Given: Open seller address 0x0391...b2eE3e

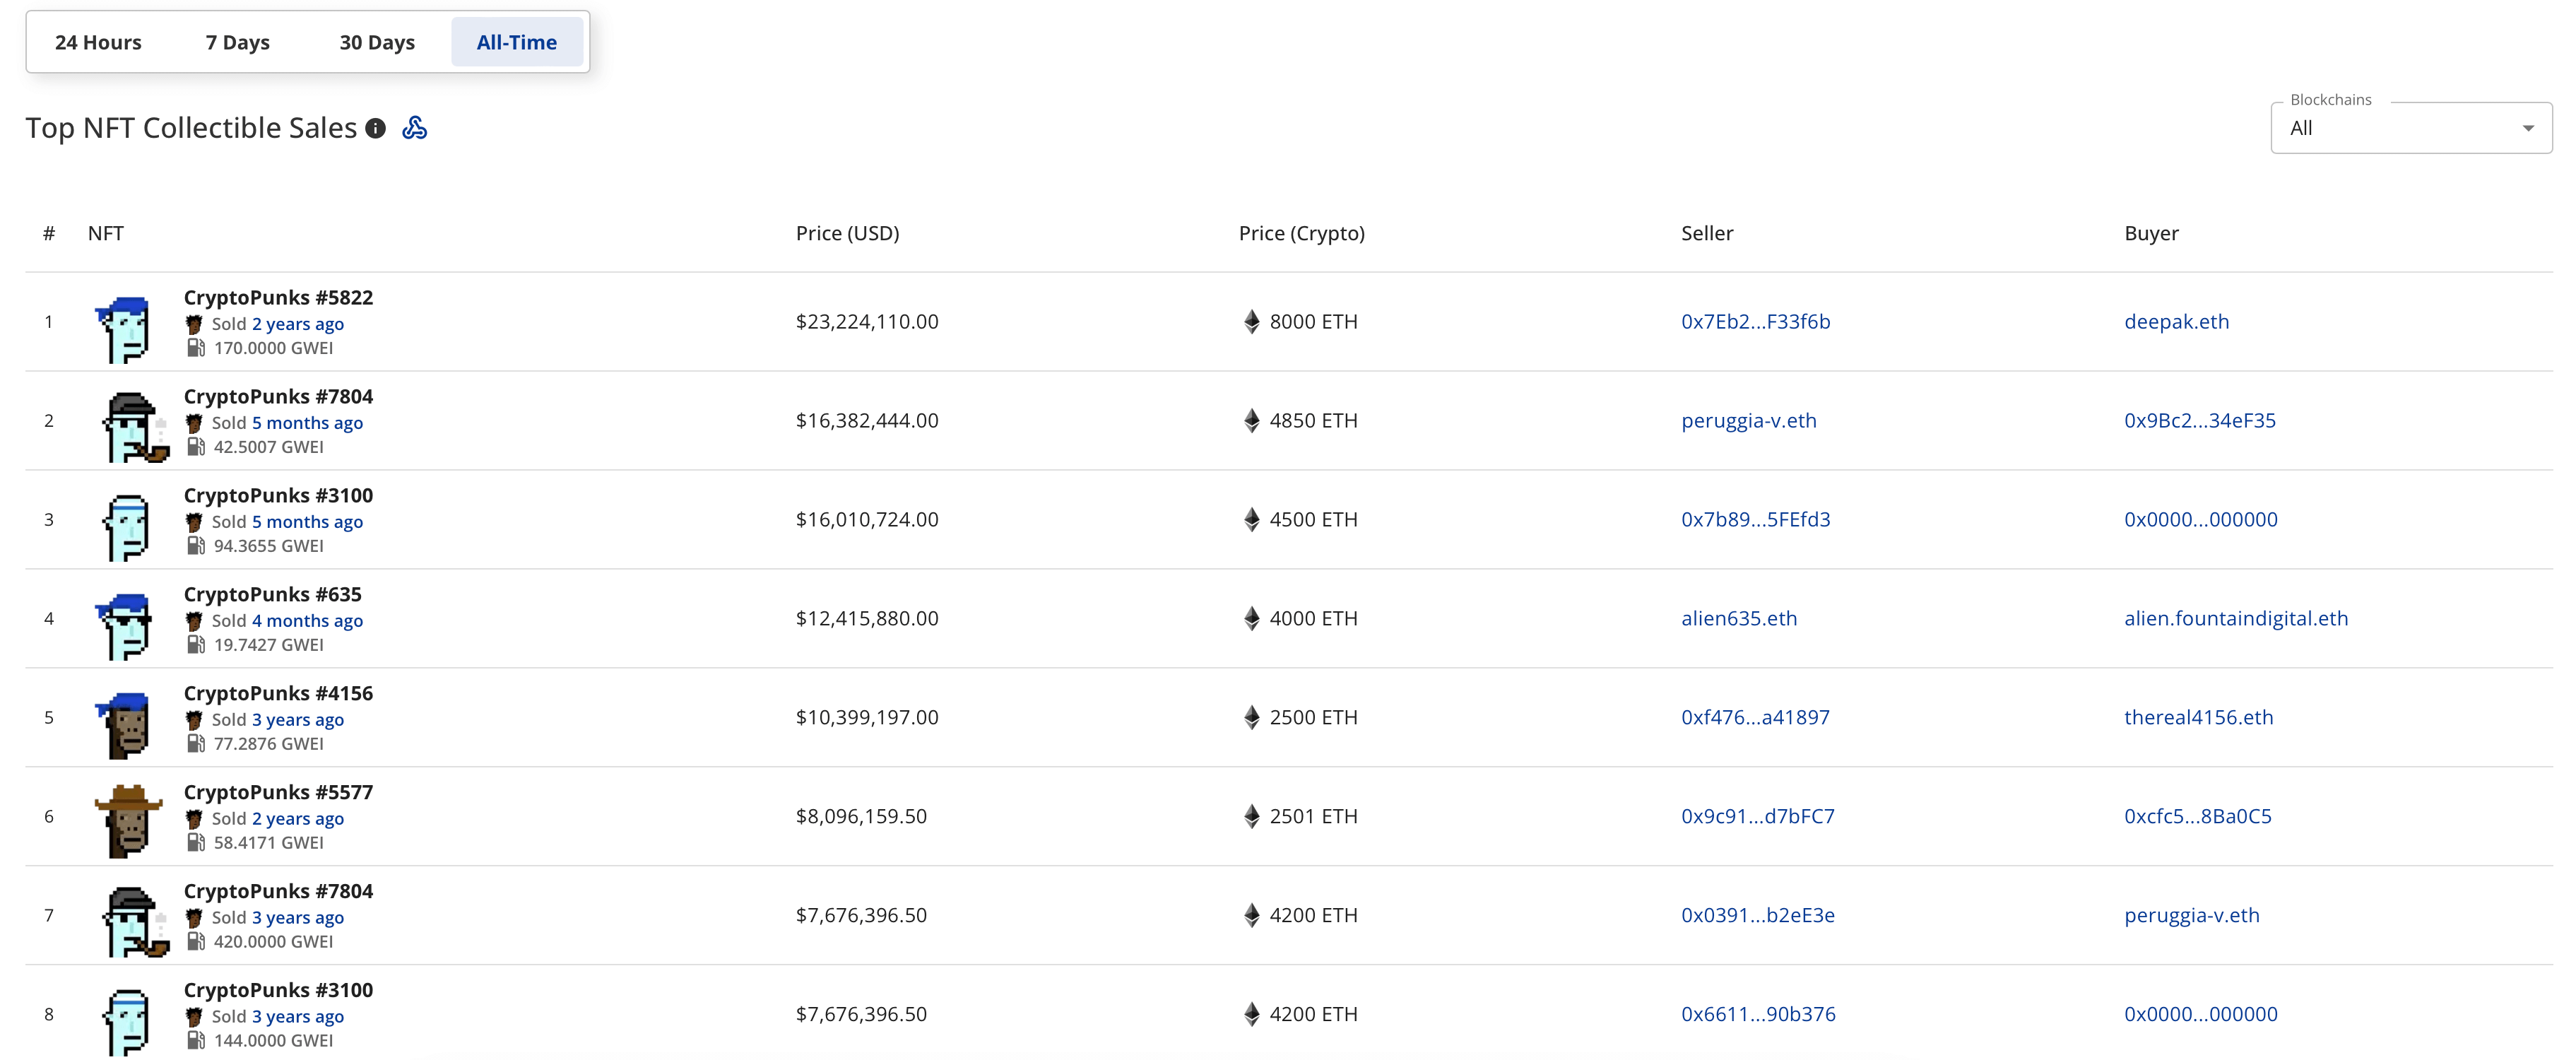Looking at the screenshot, I should coord(1757,916).
